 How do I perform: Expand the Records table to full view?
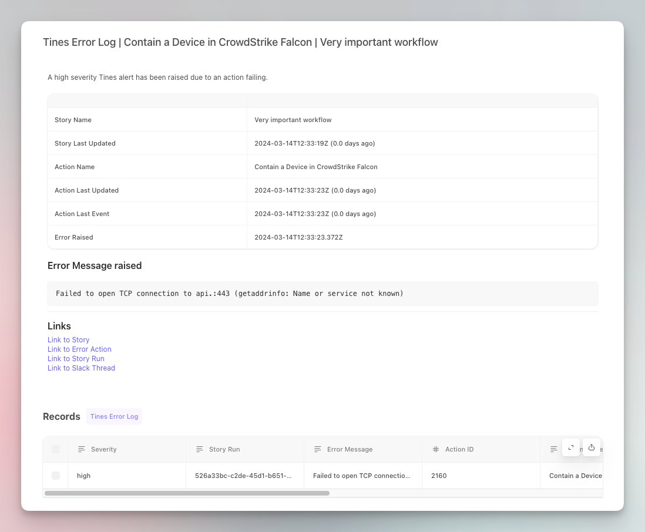click(x=571, y=447)
